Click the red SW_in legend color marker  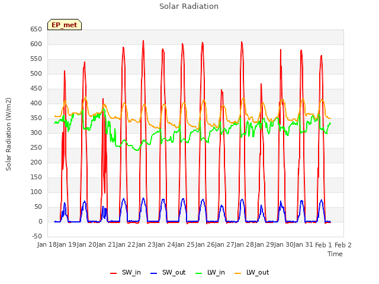point(113,273)
